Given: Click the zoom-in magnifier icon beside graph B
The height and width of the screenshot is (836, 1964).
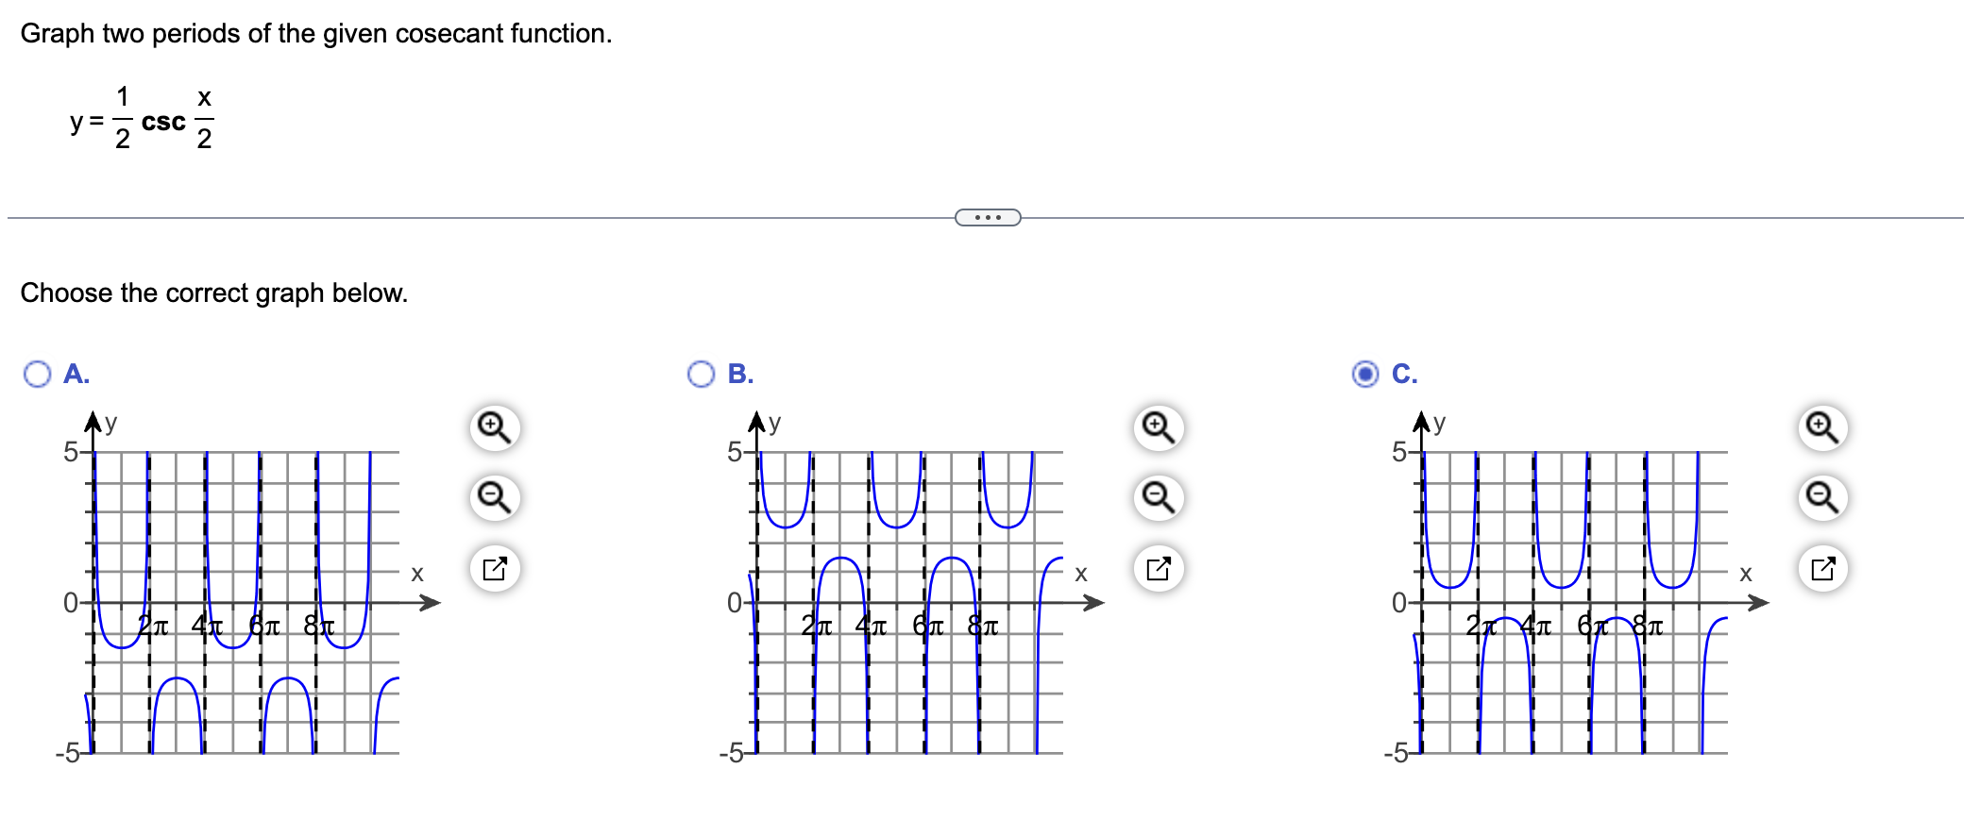Looking at the screenshot, I should (1159, 426).
